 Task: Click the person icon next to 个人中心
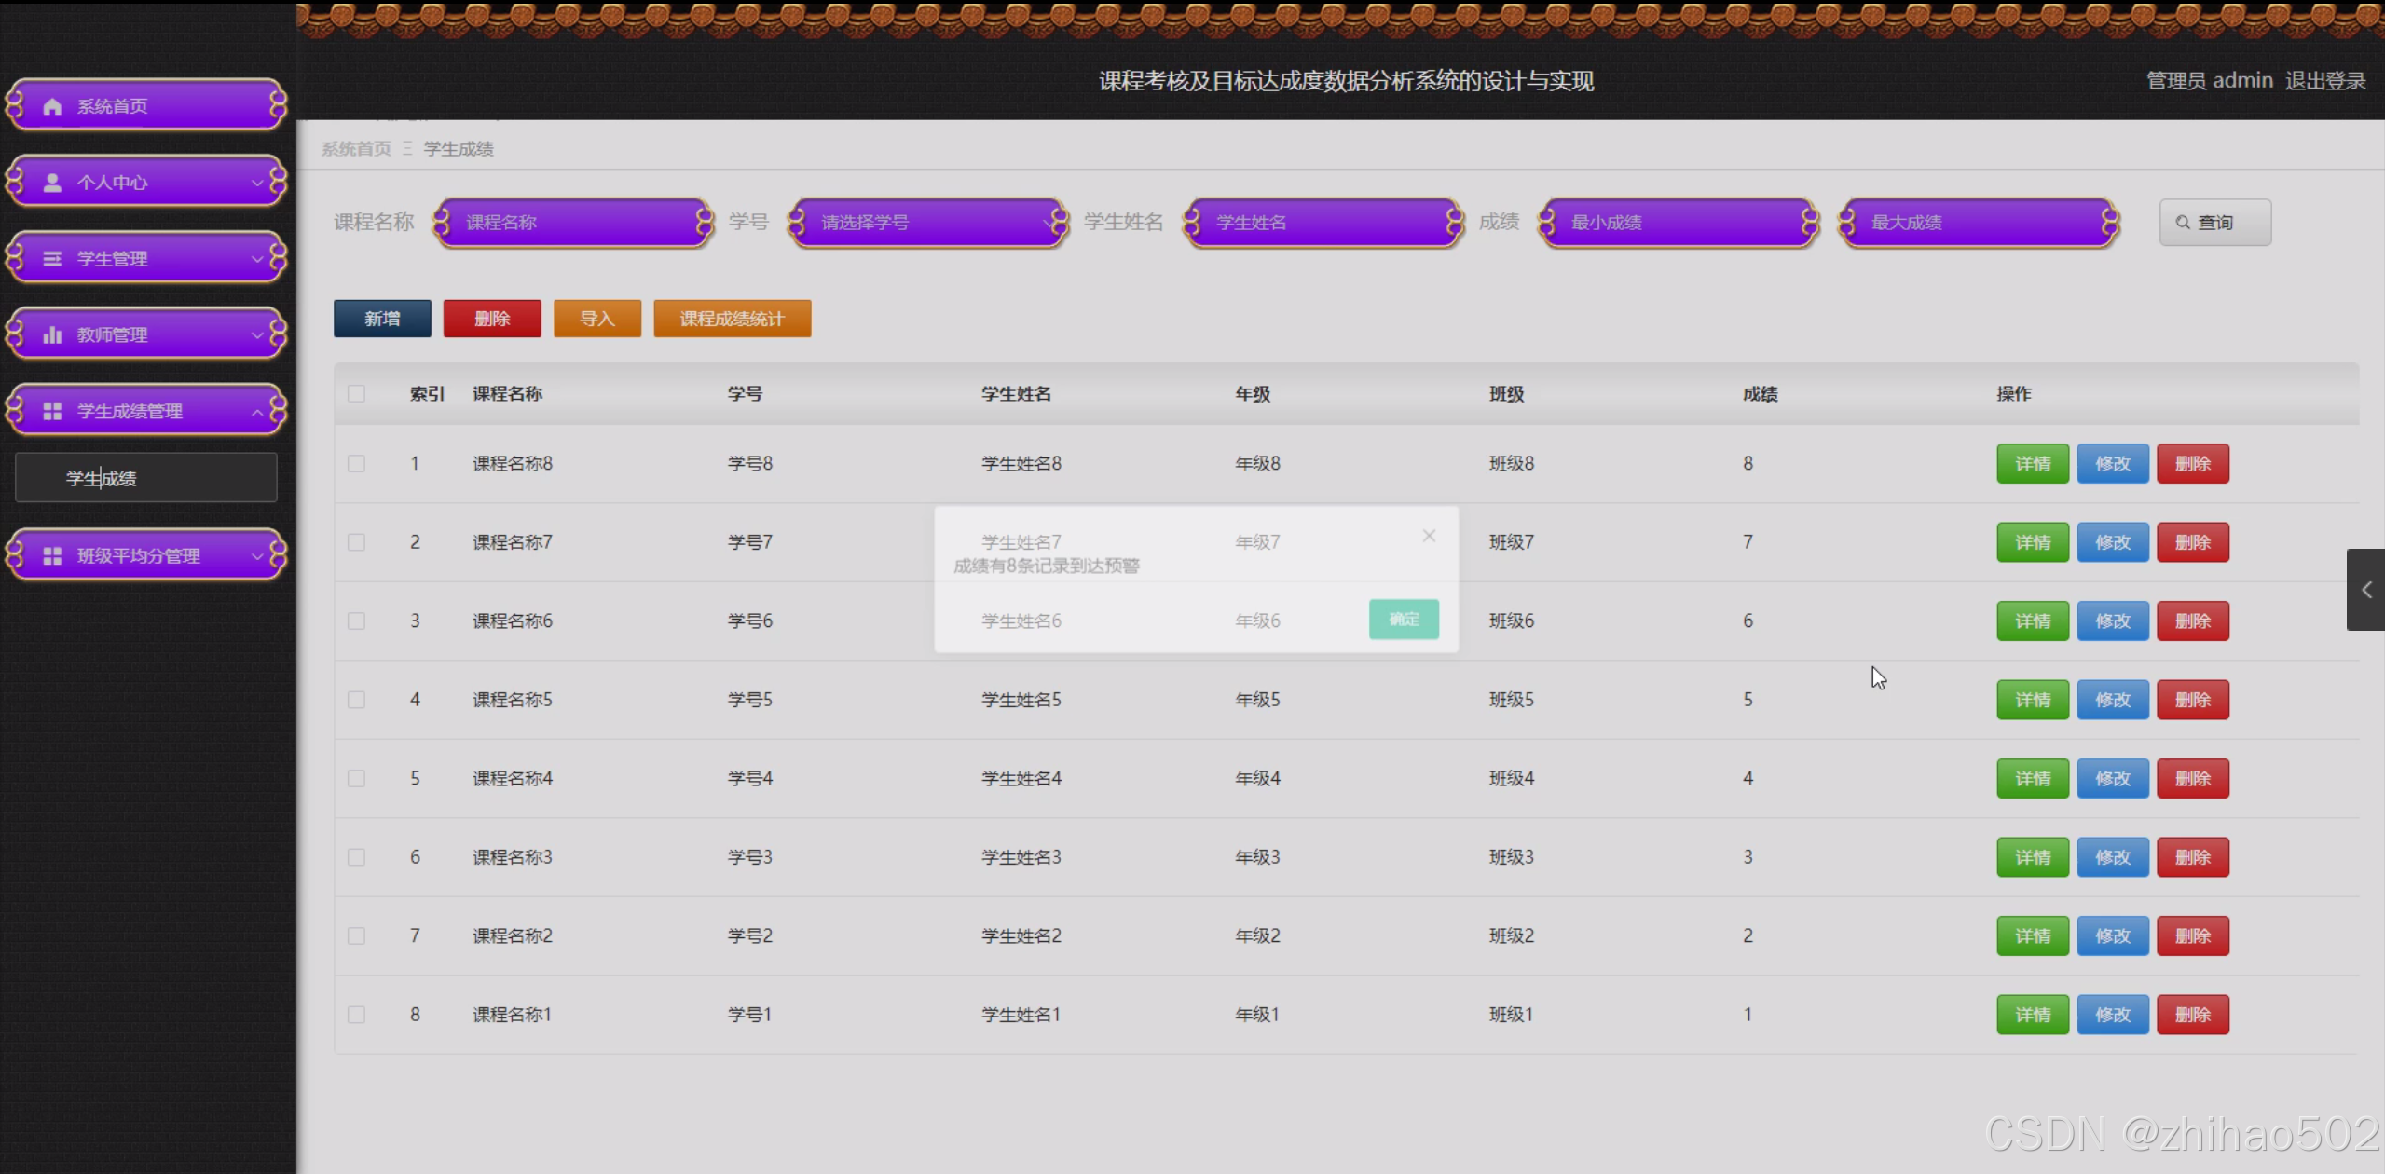(52, 183)
